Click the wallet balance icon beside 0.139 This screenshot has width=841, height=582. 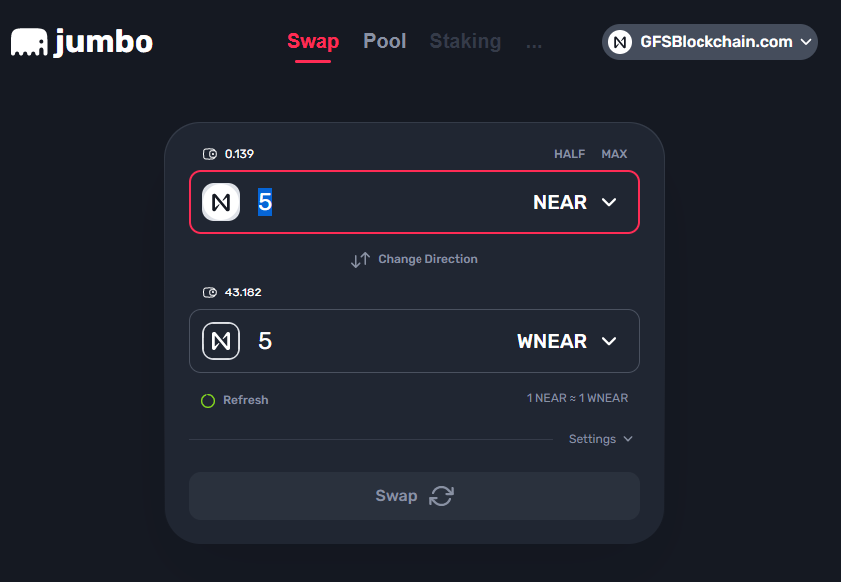pos(209,154)
